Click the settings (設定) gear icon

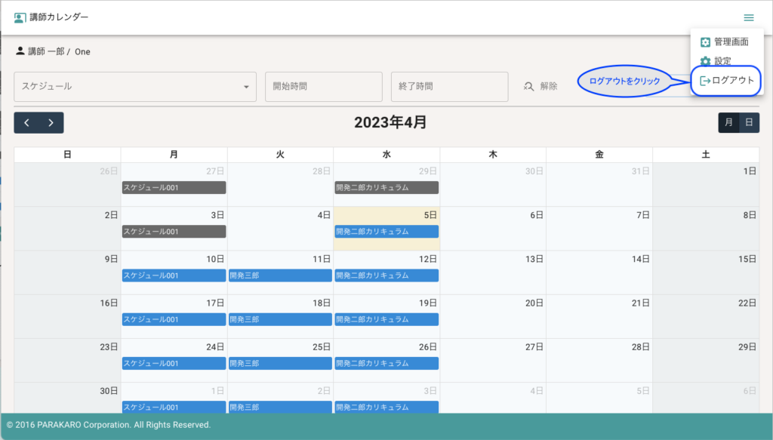705,61
